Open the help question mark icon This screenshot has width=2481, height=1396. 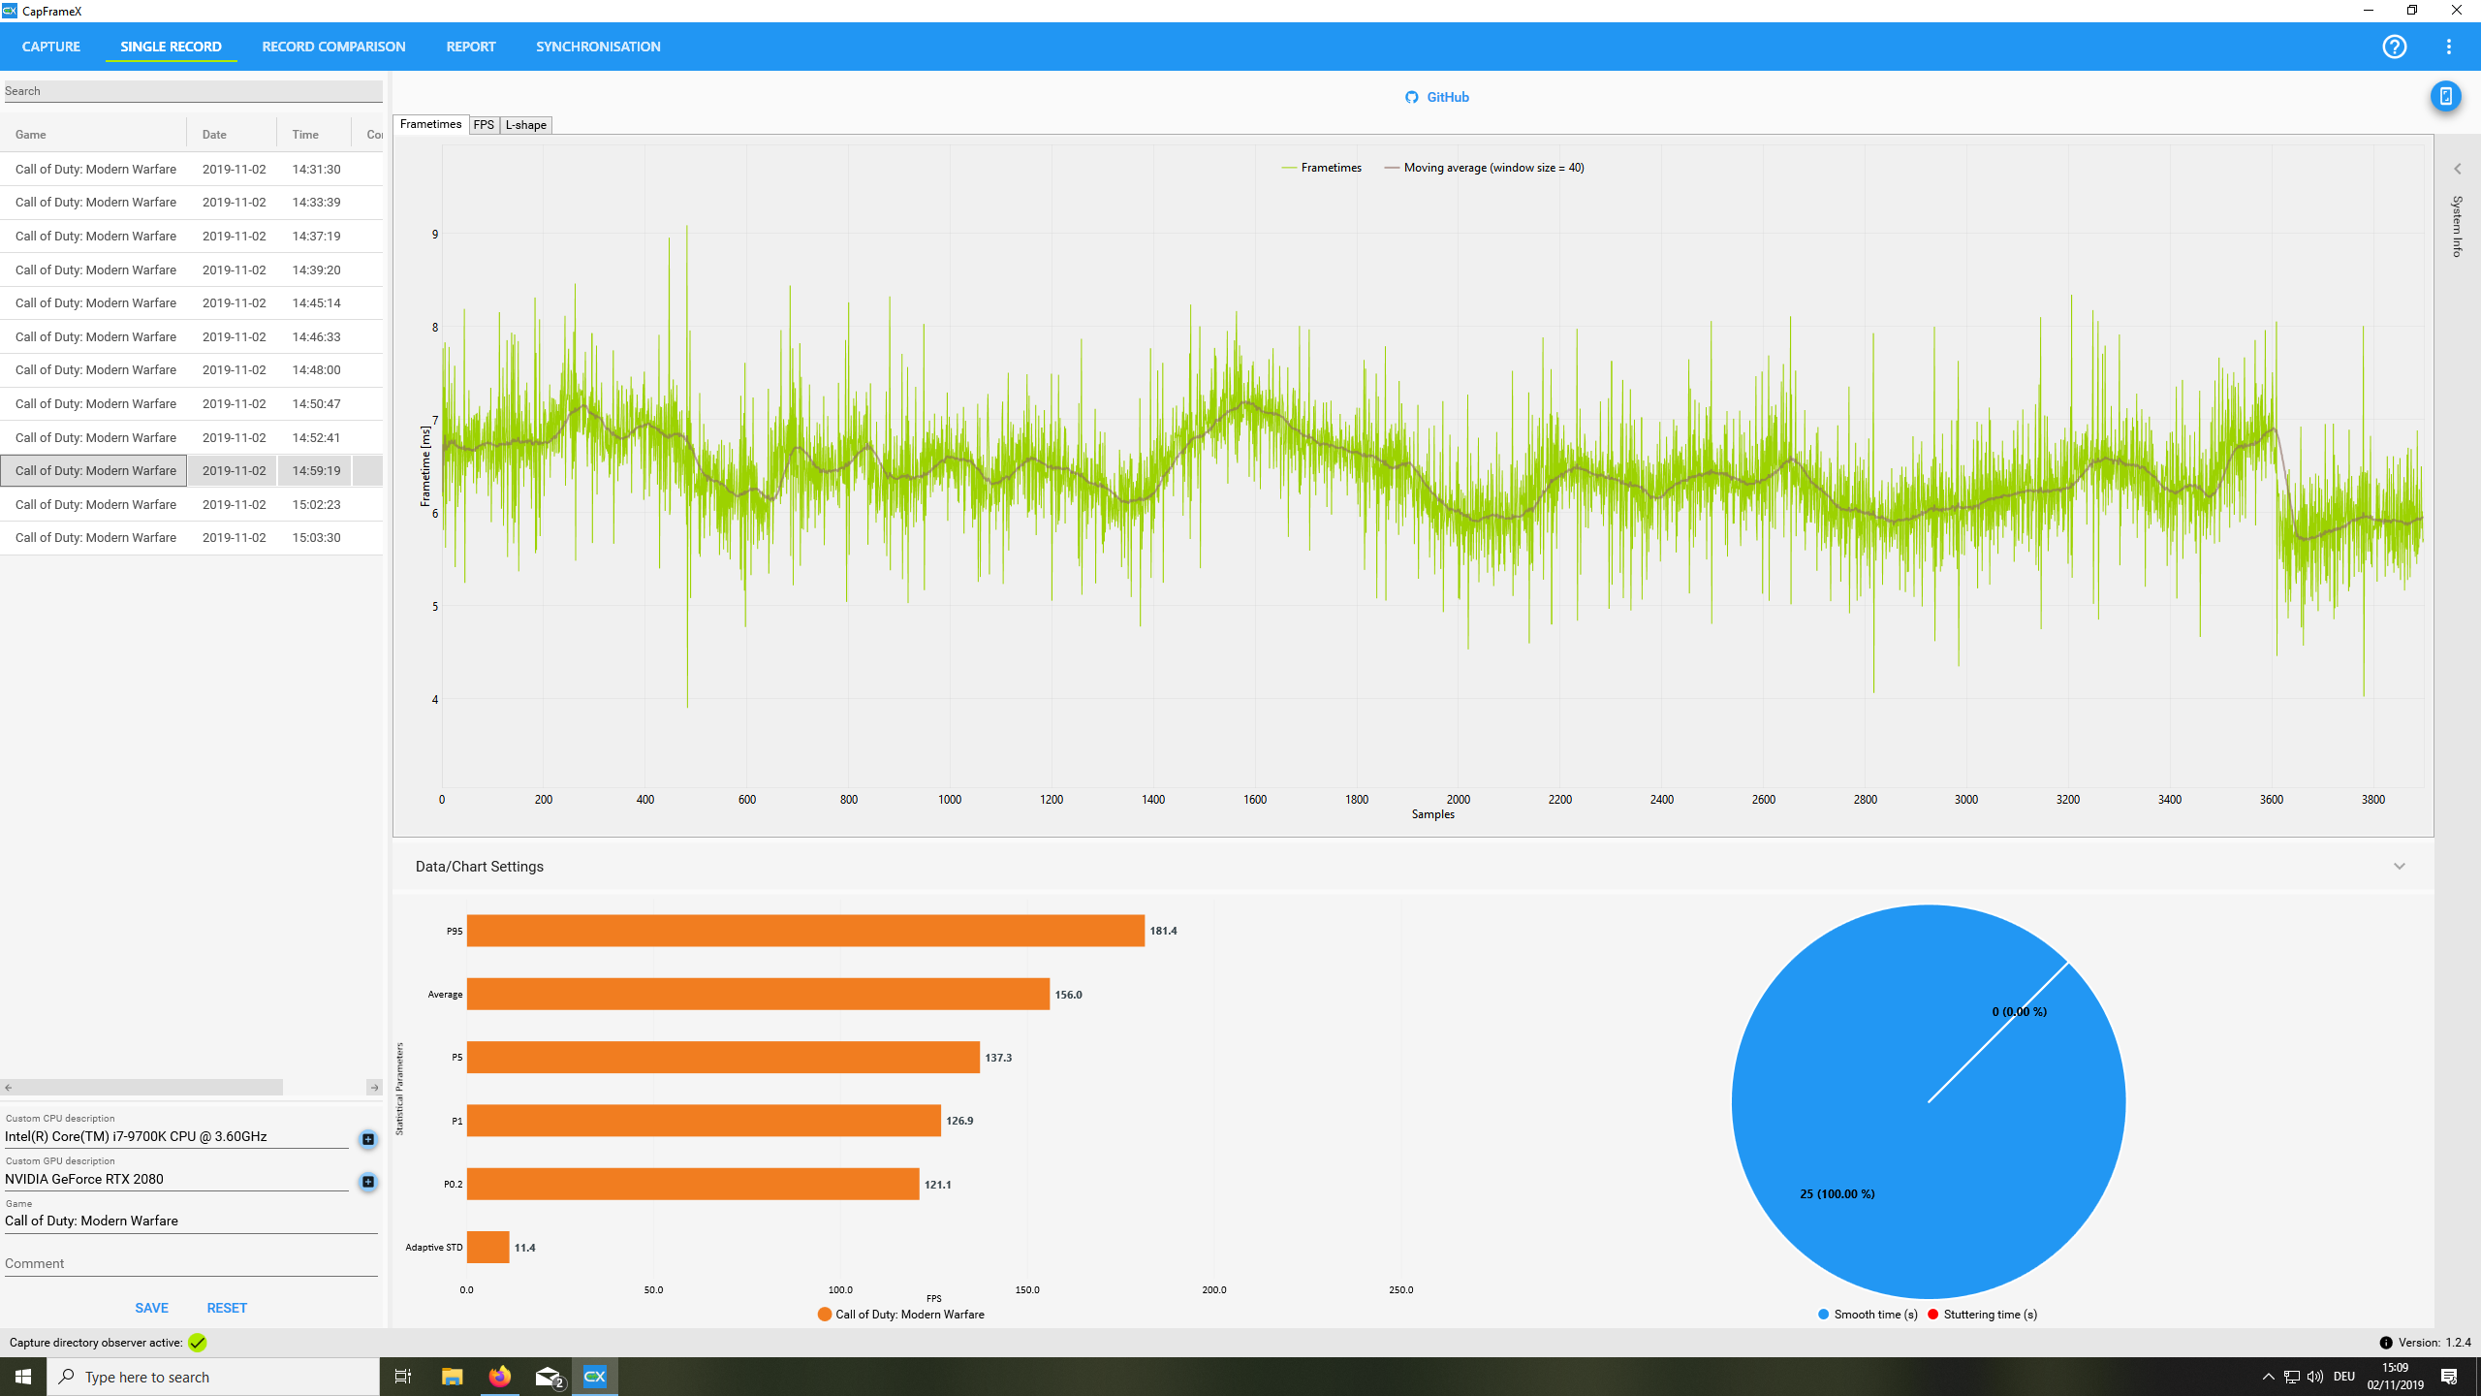pyautogui.click(x=2394, y=47)
